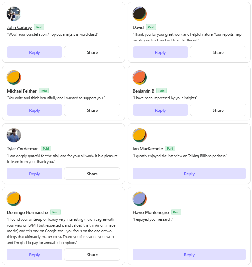Screen dimensions: 252x267
Task: Open John Carbrey's profile photo avatar
Action: click(14, 14)
